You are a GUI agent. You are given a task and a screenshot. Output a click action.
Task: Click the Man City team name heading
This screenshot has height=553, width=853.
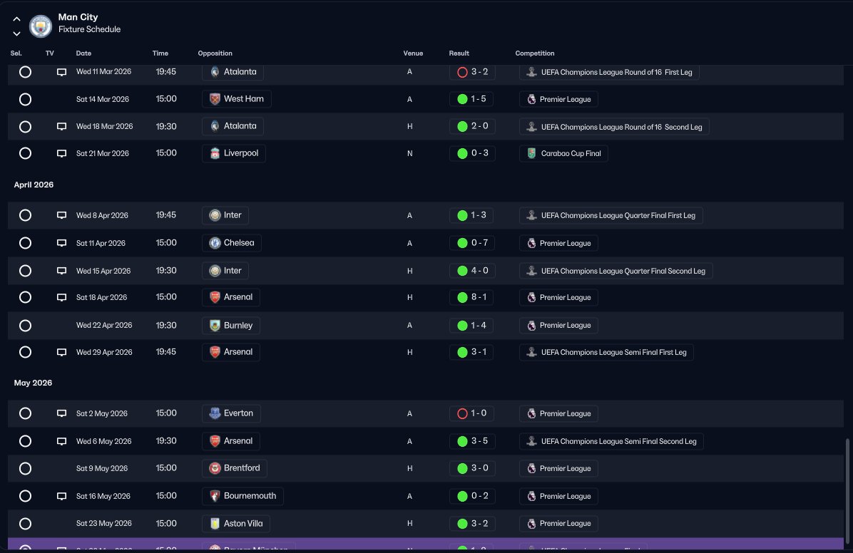point(78,17)
